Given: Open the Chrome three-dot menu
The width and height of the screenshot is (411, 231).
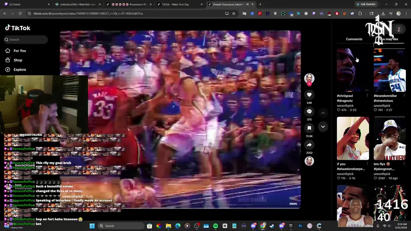Looking at the screenshot, I should pyautogui.click(x=406, y=13).
